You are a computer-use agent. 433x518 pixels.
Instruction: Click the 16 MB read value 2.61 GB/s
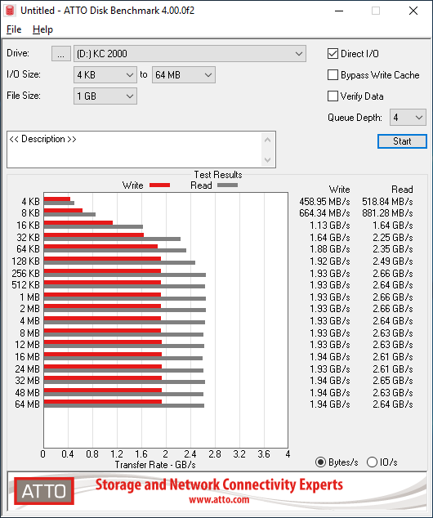(393, 357)
